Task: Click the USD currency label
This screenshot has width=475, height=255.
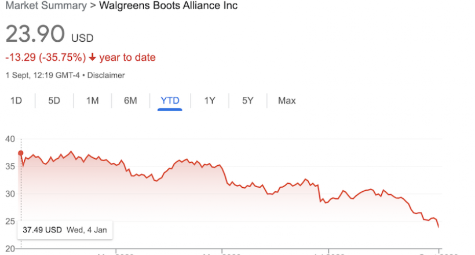Action: 82,38
